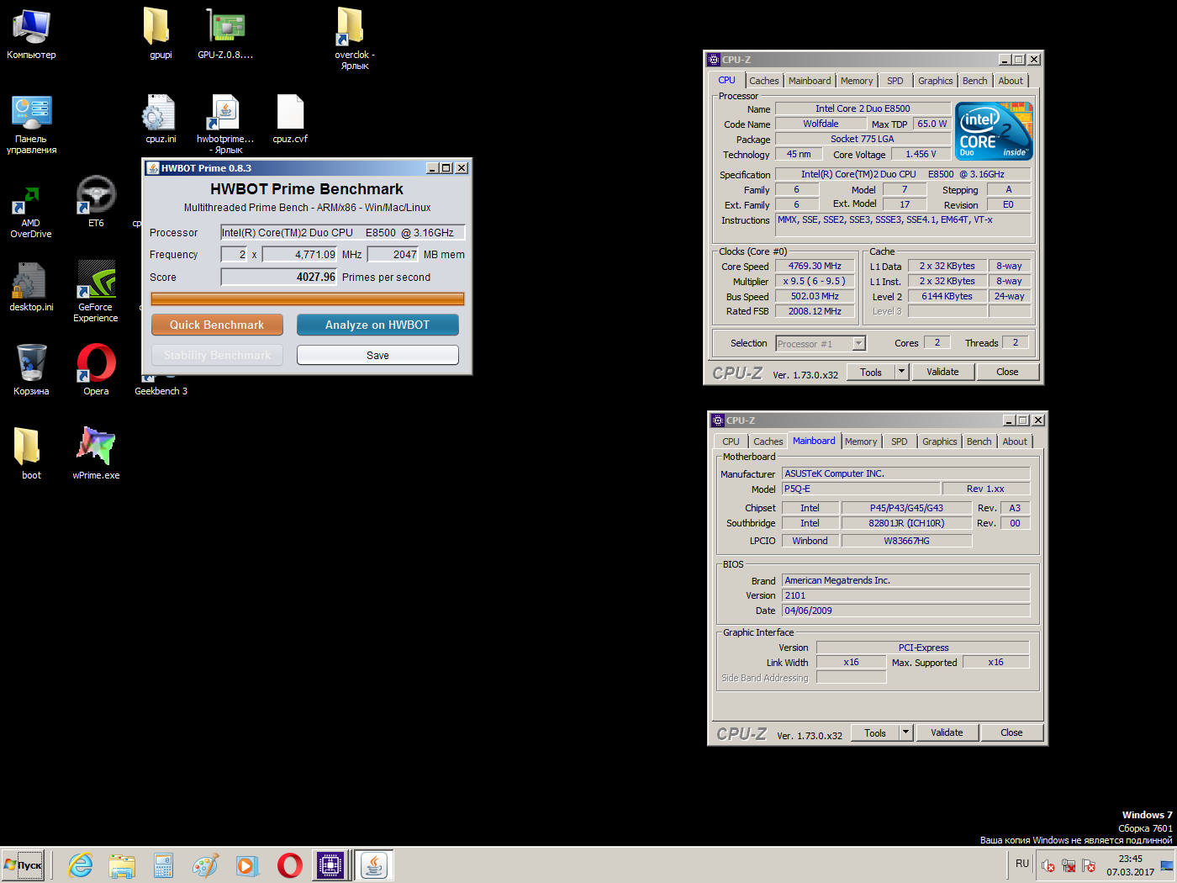Select the desktop.ini file icon
Screen dimensions: 1177x883
coord(31,286)
